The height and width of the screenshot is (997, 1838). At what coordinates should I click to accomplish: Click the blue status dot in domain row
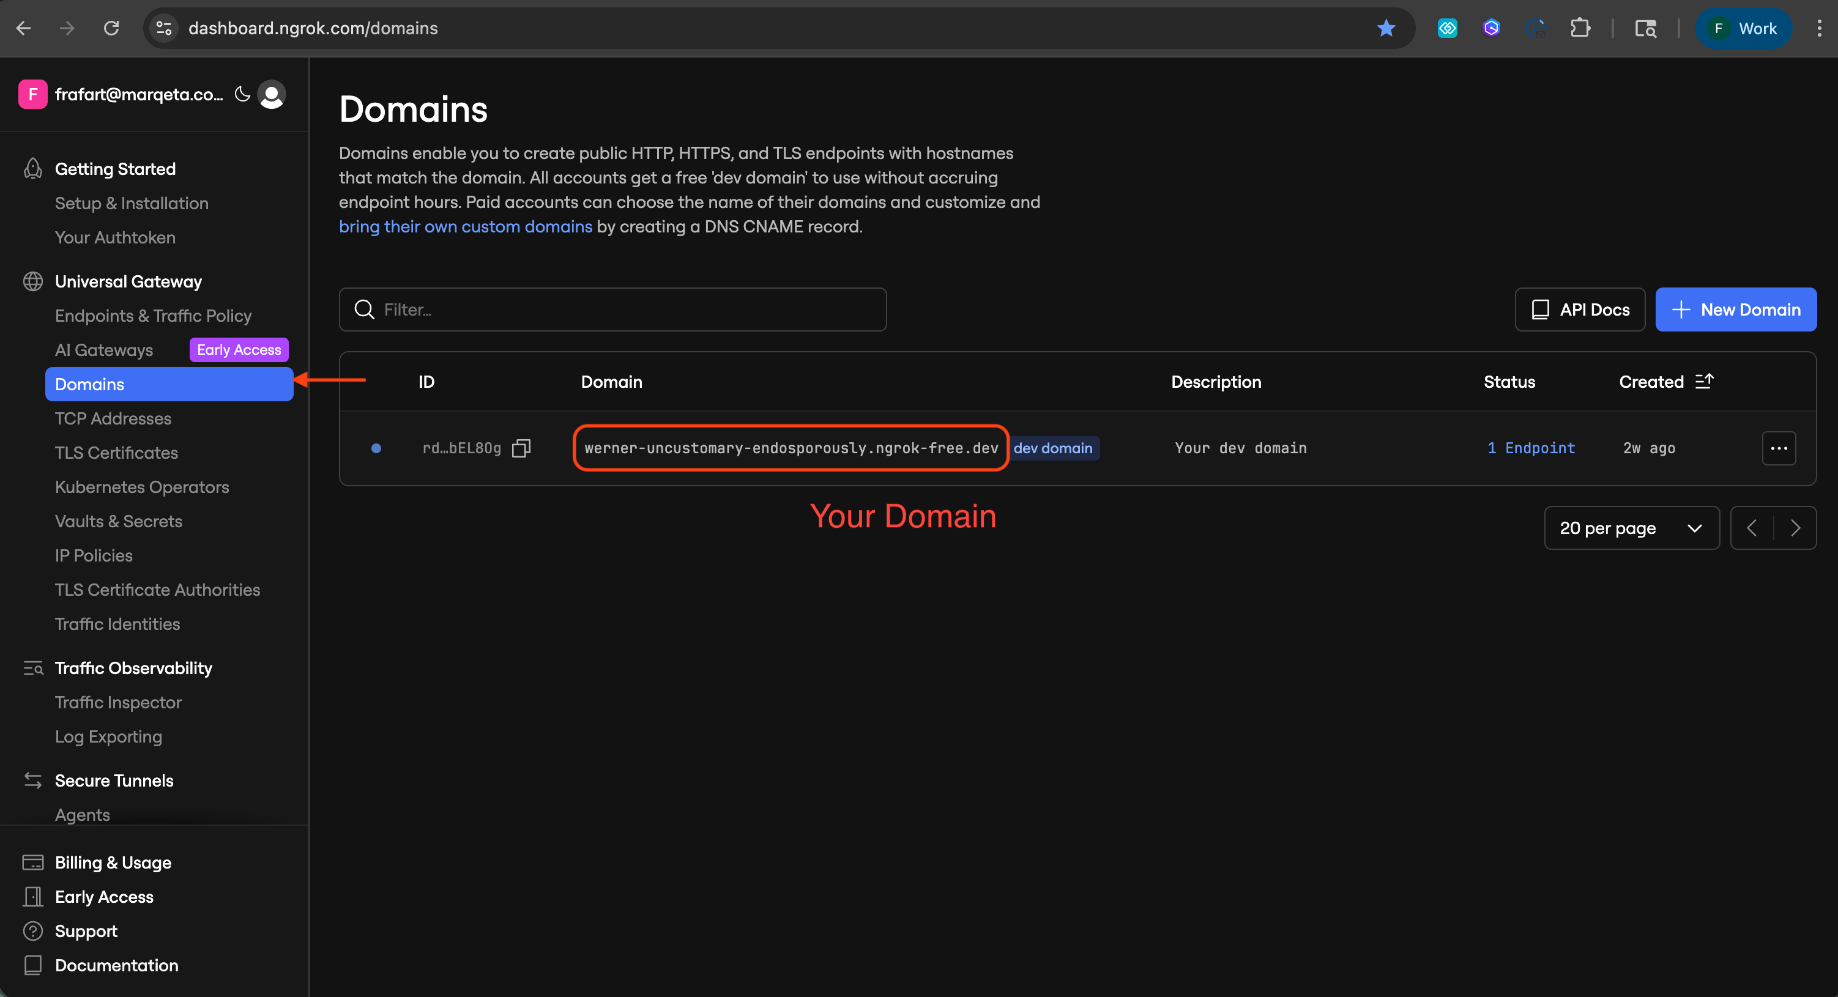point(376,448)
